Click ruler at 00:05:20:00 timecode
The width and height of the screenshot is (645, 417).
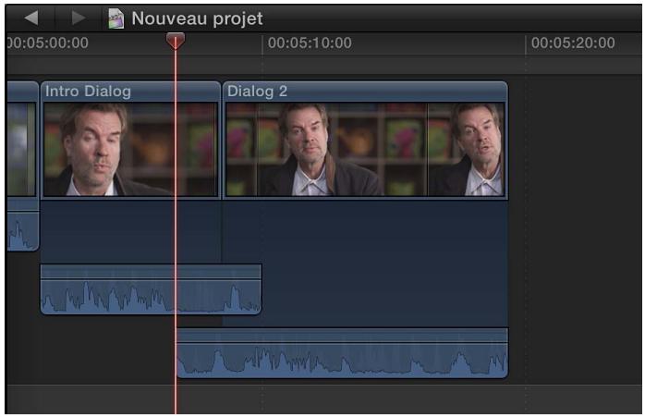[x=573, y=43]
